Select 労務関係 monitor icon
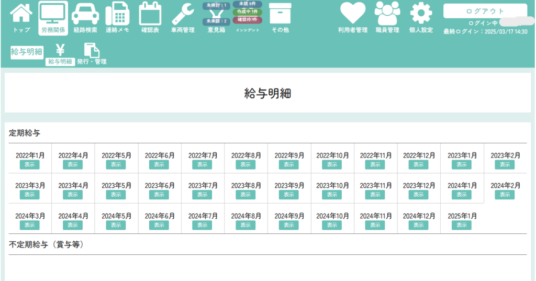The image size is (536, 281). tap(53, 17)
